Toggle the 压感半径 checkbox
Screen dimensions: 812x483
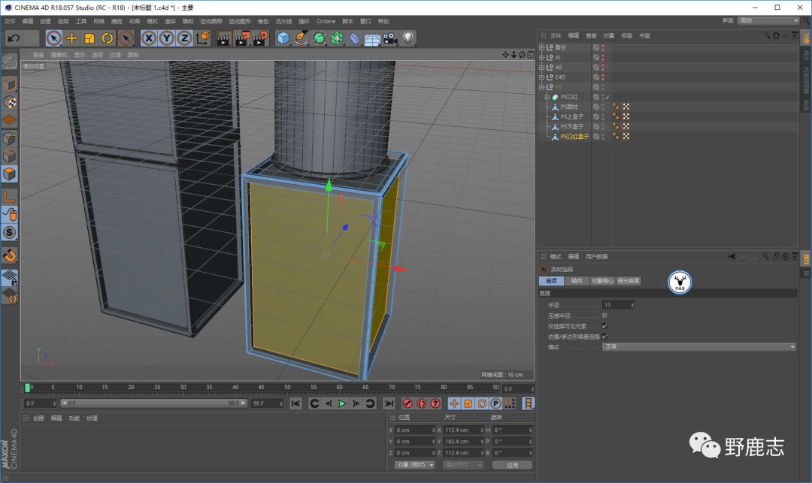[x=605, y=315]
